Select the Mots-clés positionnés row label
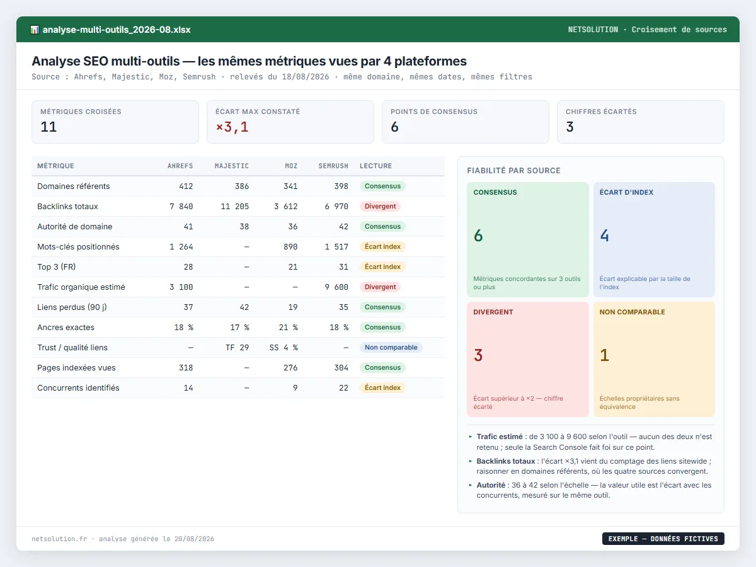Viewport: 756px width, 567px height. click(78, 247)
